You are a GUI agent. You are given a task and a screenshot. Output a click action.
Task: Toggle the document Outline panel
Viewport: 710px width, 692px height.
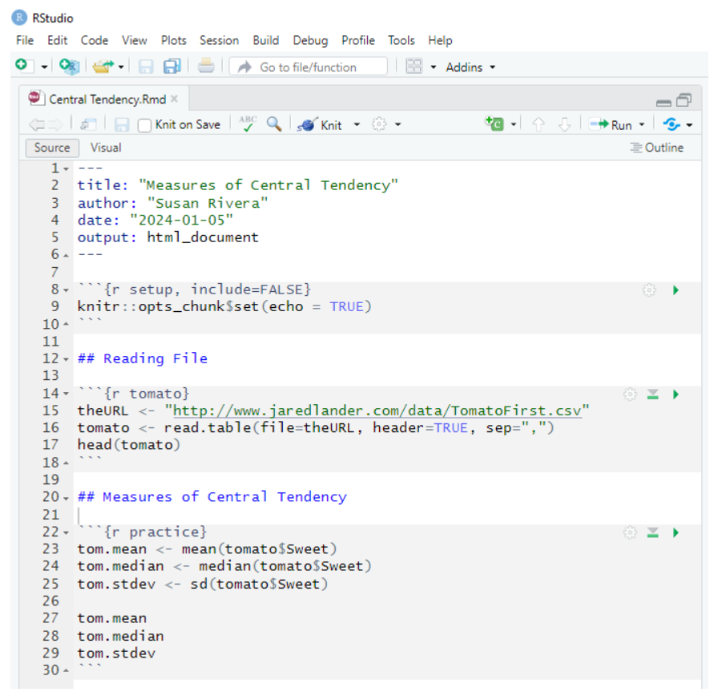click(x=658, y=148)
